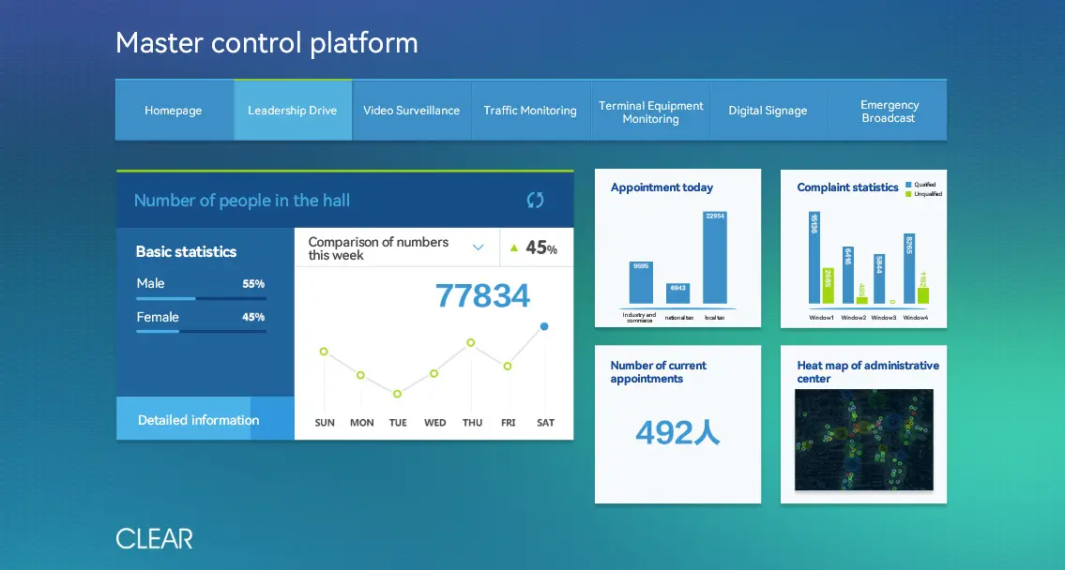Expand the weekly comparison dropdown chevron
The width and height of the screenshot is (1065, 570).
tap(478, 248)
